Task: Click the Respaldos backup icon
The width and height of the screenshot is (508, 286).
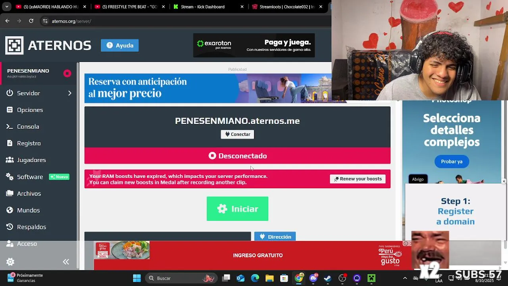Action: [x=10, y=227]
